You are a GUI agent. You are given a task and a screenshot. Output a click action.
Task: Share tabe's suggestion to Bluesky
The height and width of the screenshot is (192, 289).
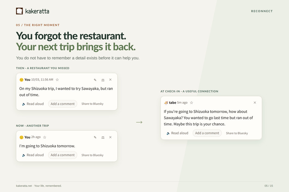pos(237,133)
